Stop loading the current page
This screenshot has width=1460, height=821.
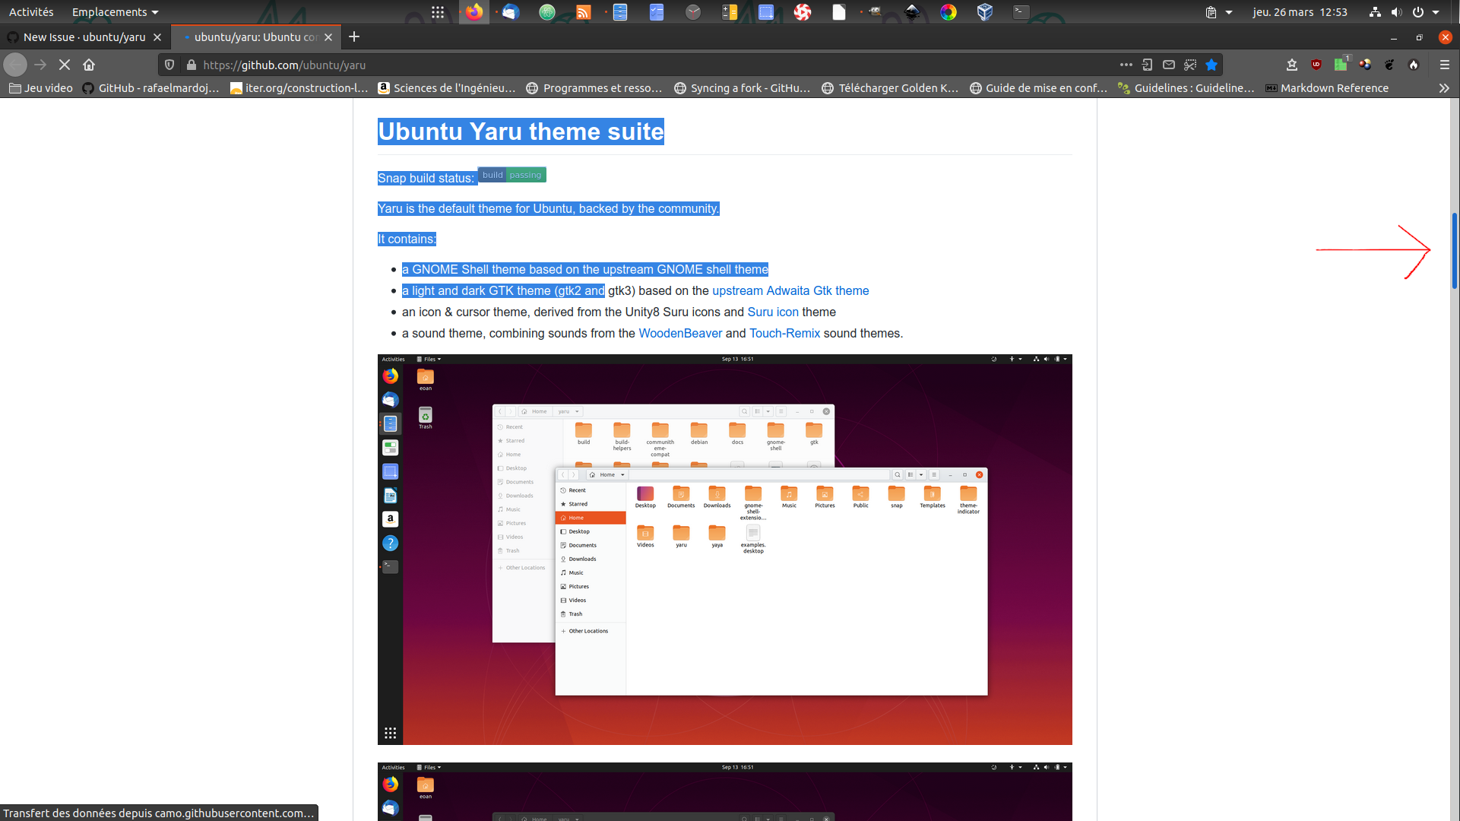point(65,65)
